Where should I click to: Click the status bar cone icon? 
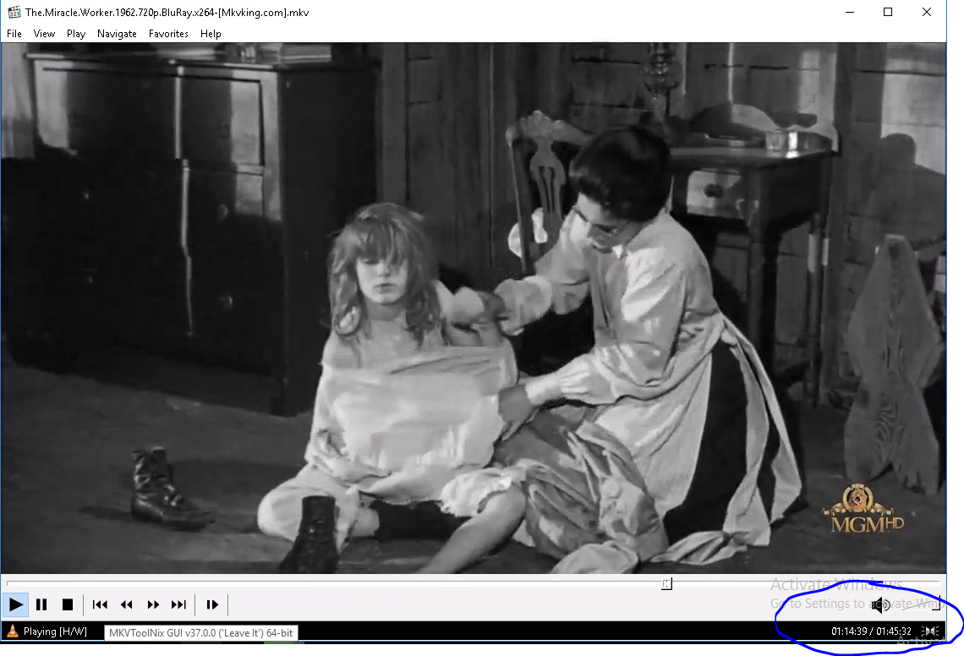[x=12, y=631]
